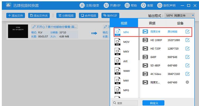Click the format list scrollbar
The width and height of the screenshot is (199, 106).
(139, 44)
